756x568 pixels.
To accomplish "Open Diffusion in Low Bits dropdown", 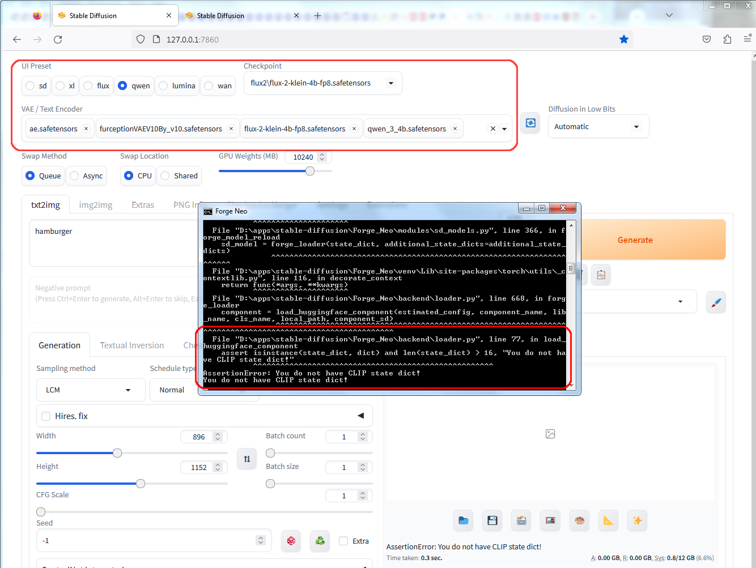I will tap(598, 127).
